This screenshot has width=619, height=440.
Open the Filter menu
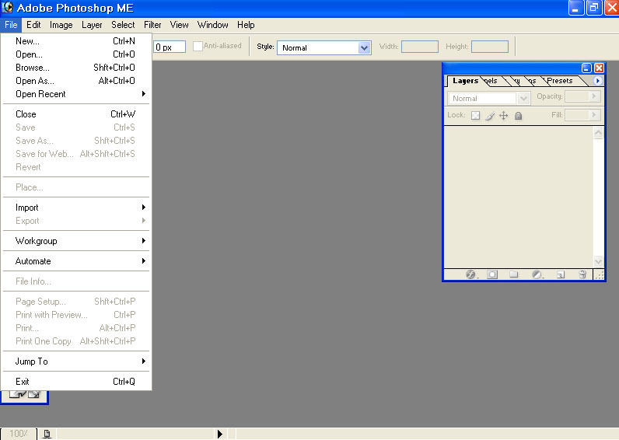152,25
